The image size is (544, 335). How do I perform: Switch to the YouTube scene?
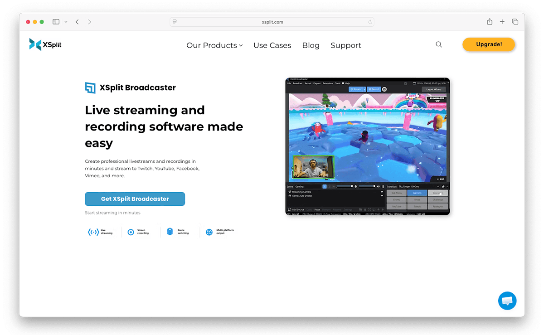[397, 206]
